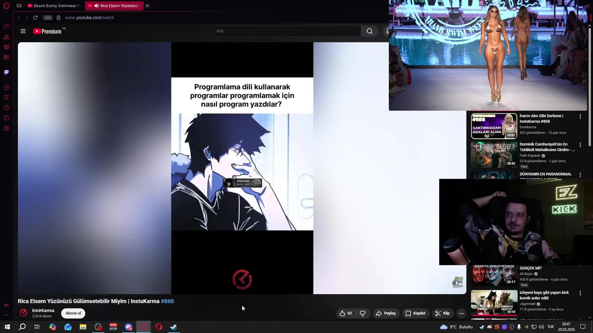Like the video with thumbs up
The height and width of the screenshot is (333, 593).
[x=346, y=313]
